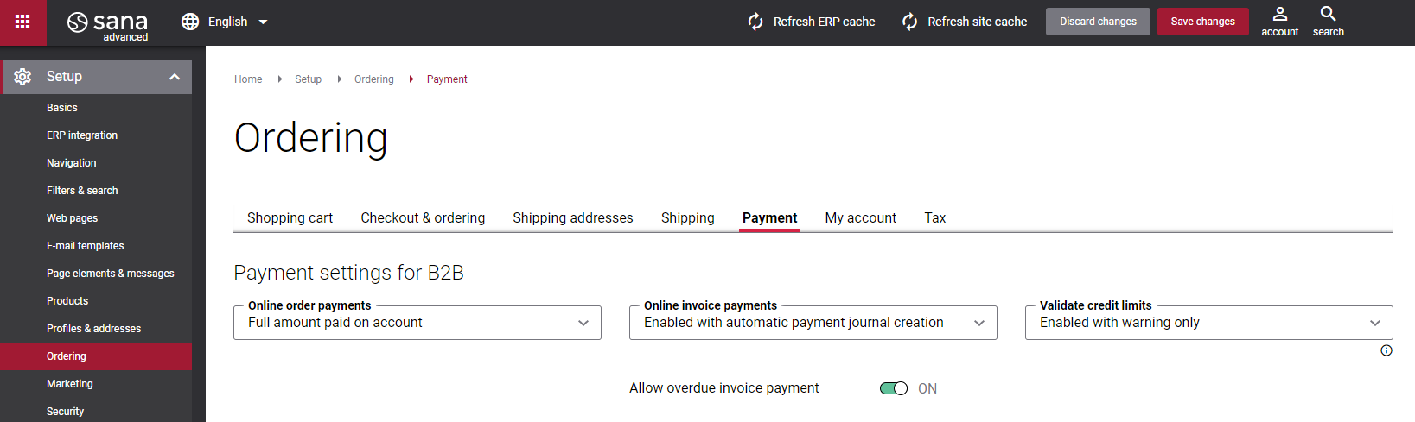Click the Discard changes button
Viewport: 1415px width, 422px height.
[x=1098, y=22]
